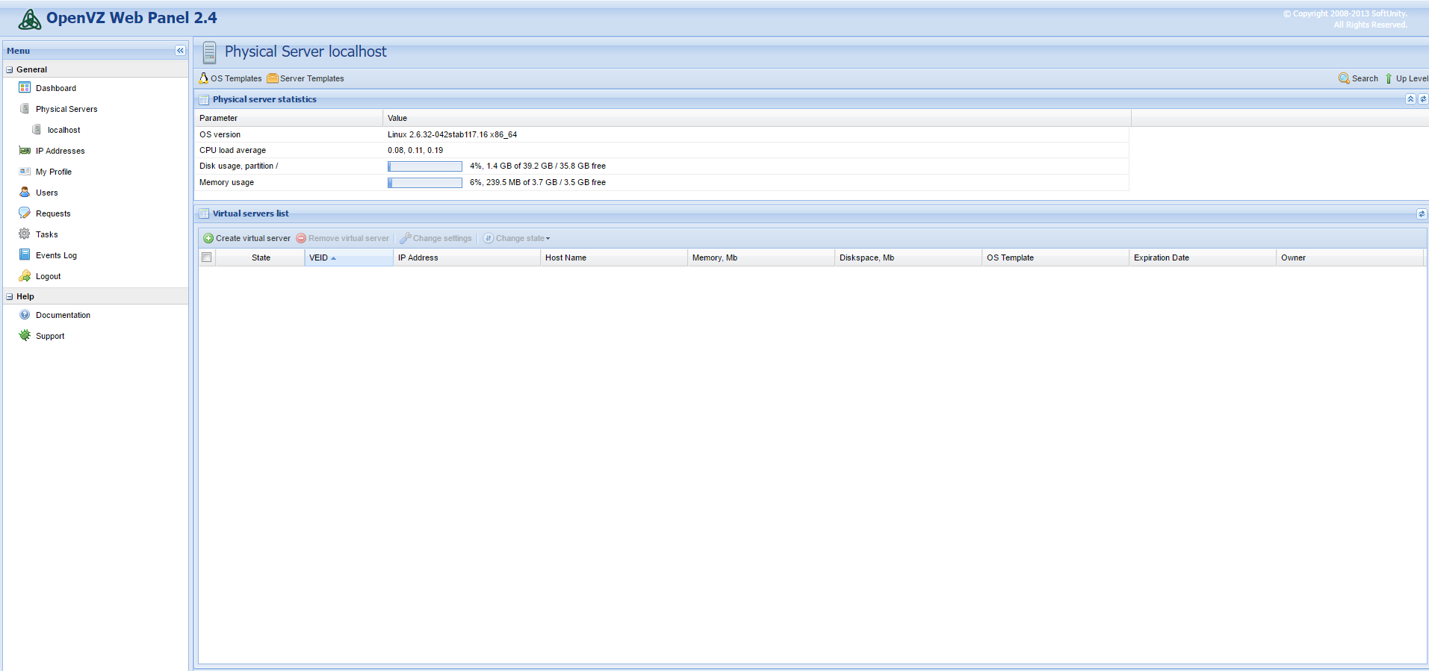Sort by the OS Template column header
Screen dimensions: 1429x671
click(x=1056, y=258)
